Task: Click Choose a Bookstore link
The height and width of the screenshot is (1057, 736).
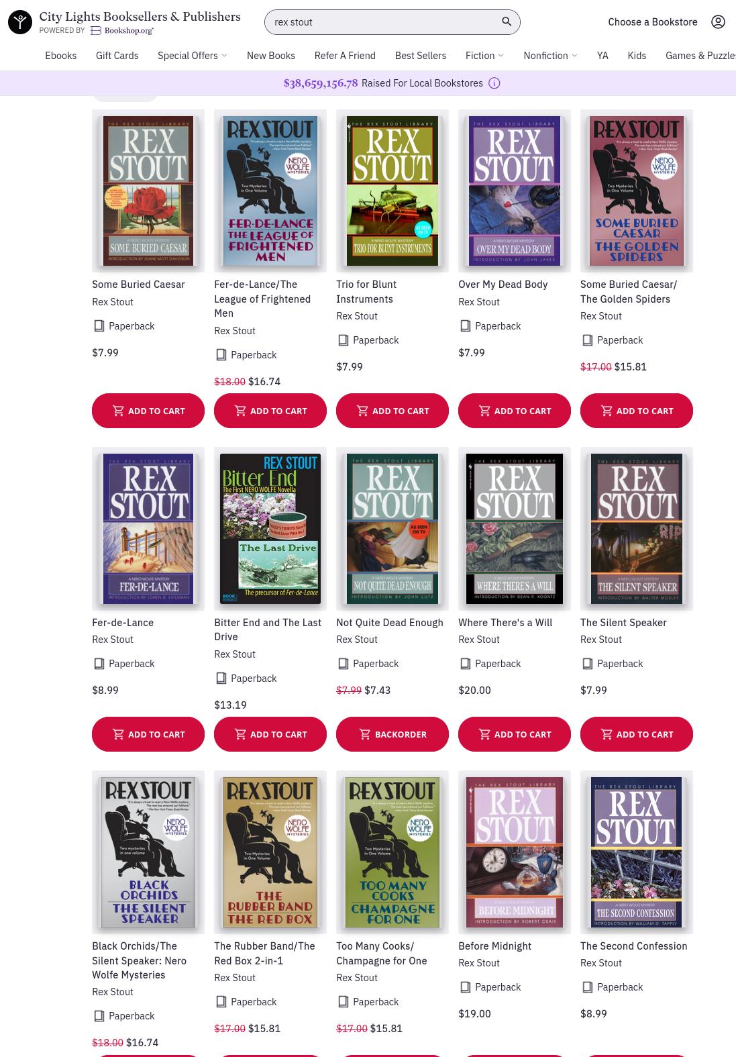Action: coord(653,22)
